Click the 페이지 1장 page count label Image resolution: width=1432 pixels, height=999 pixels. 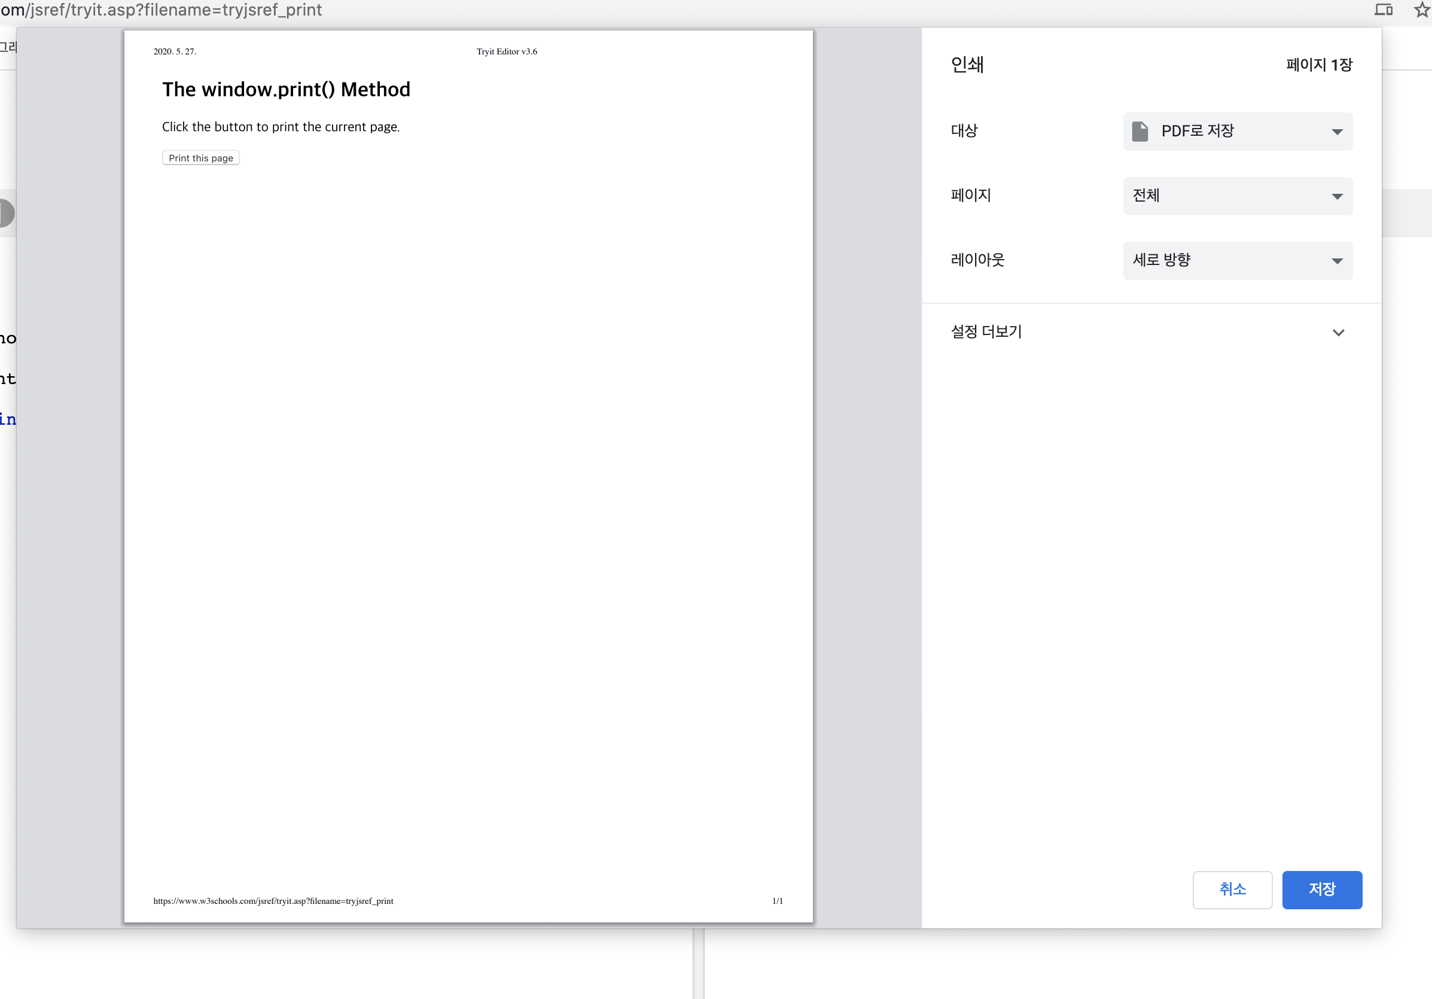[x=1318, y=65]
